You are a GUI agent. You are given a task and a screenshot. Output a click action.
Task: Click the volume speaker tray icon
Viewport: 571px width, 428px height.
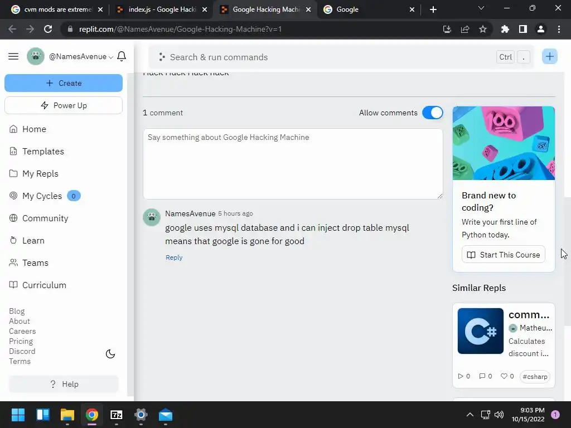point(499,415)
